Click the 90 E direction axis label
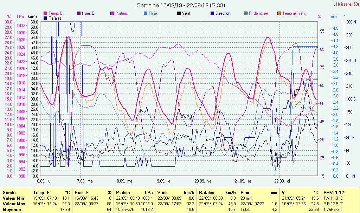This screenshot has width=360, height=213. [351, 137]
